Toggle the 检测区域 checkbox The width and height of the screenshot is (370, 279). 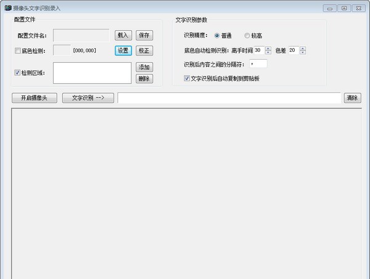click(x=17, y=73)
